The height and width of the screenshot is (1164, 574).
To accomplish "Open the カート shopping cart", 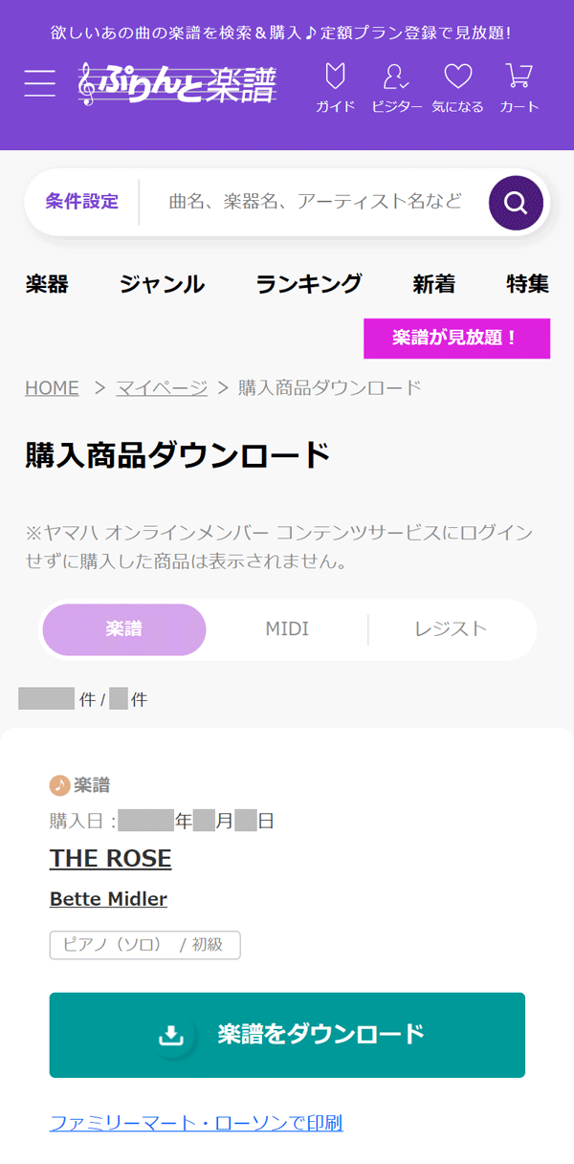I will 519,88.
